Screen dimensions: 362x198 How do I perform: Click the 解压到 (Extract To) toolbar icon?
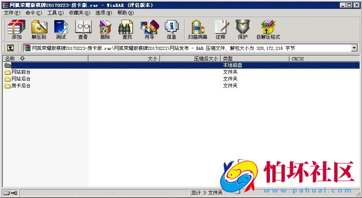point(39,29)
